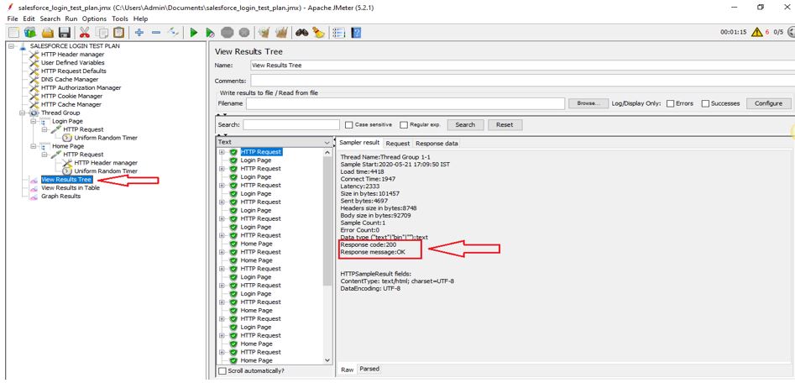Collapse the SALESFORCE LOGIN TEST PLAN root node
Image resolution: width=795 pixels, height=383 pixels.
[11, 45]
